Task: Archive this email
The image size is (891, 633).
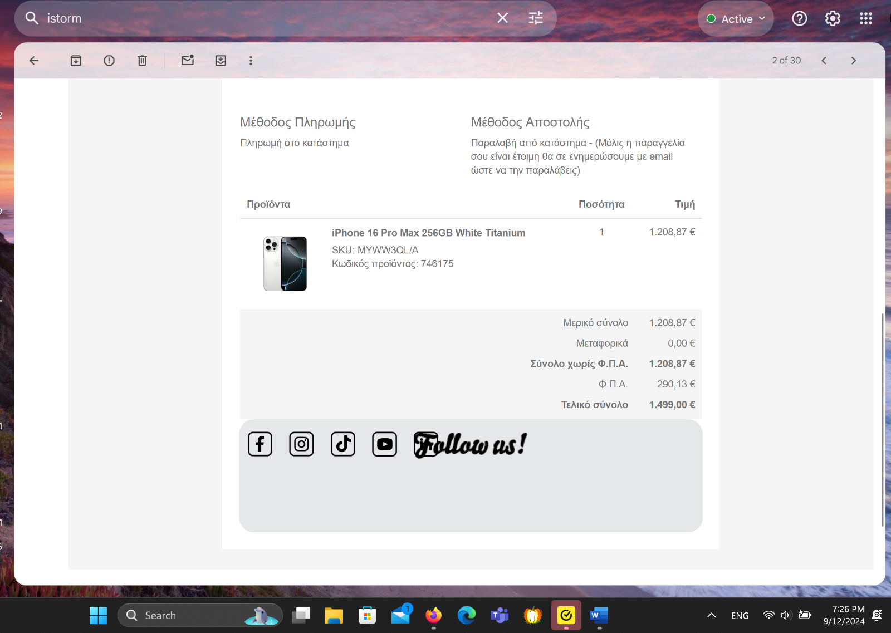Action: point(76,61)
